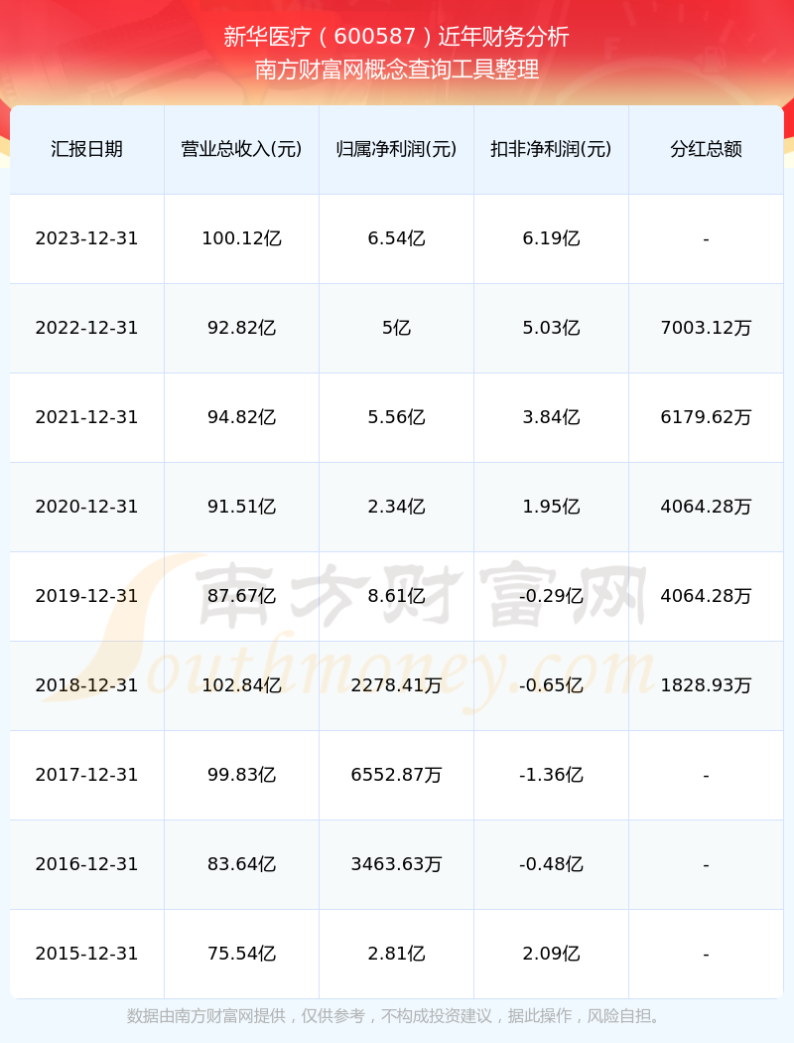Click the subtitle 南方财富网概念查询工具整理
This screenshot has height=1043, width=794.
point(397,70)
